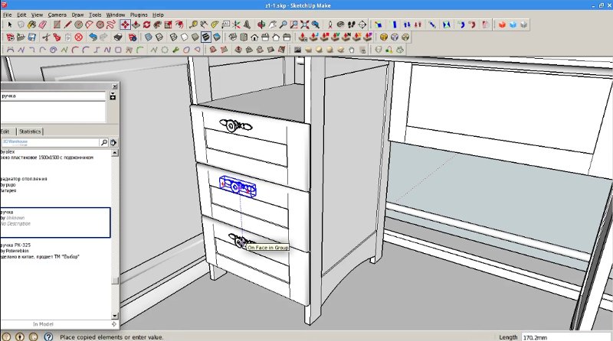Image resolution: width=613 pixels, height=341 pixels.
Task: Click the blue Undo arrow
Action: coord(93,37)
